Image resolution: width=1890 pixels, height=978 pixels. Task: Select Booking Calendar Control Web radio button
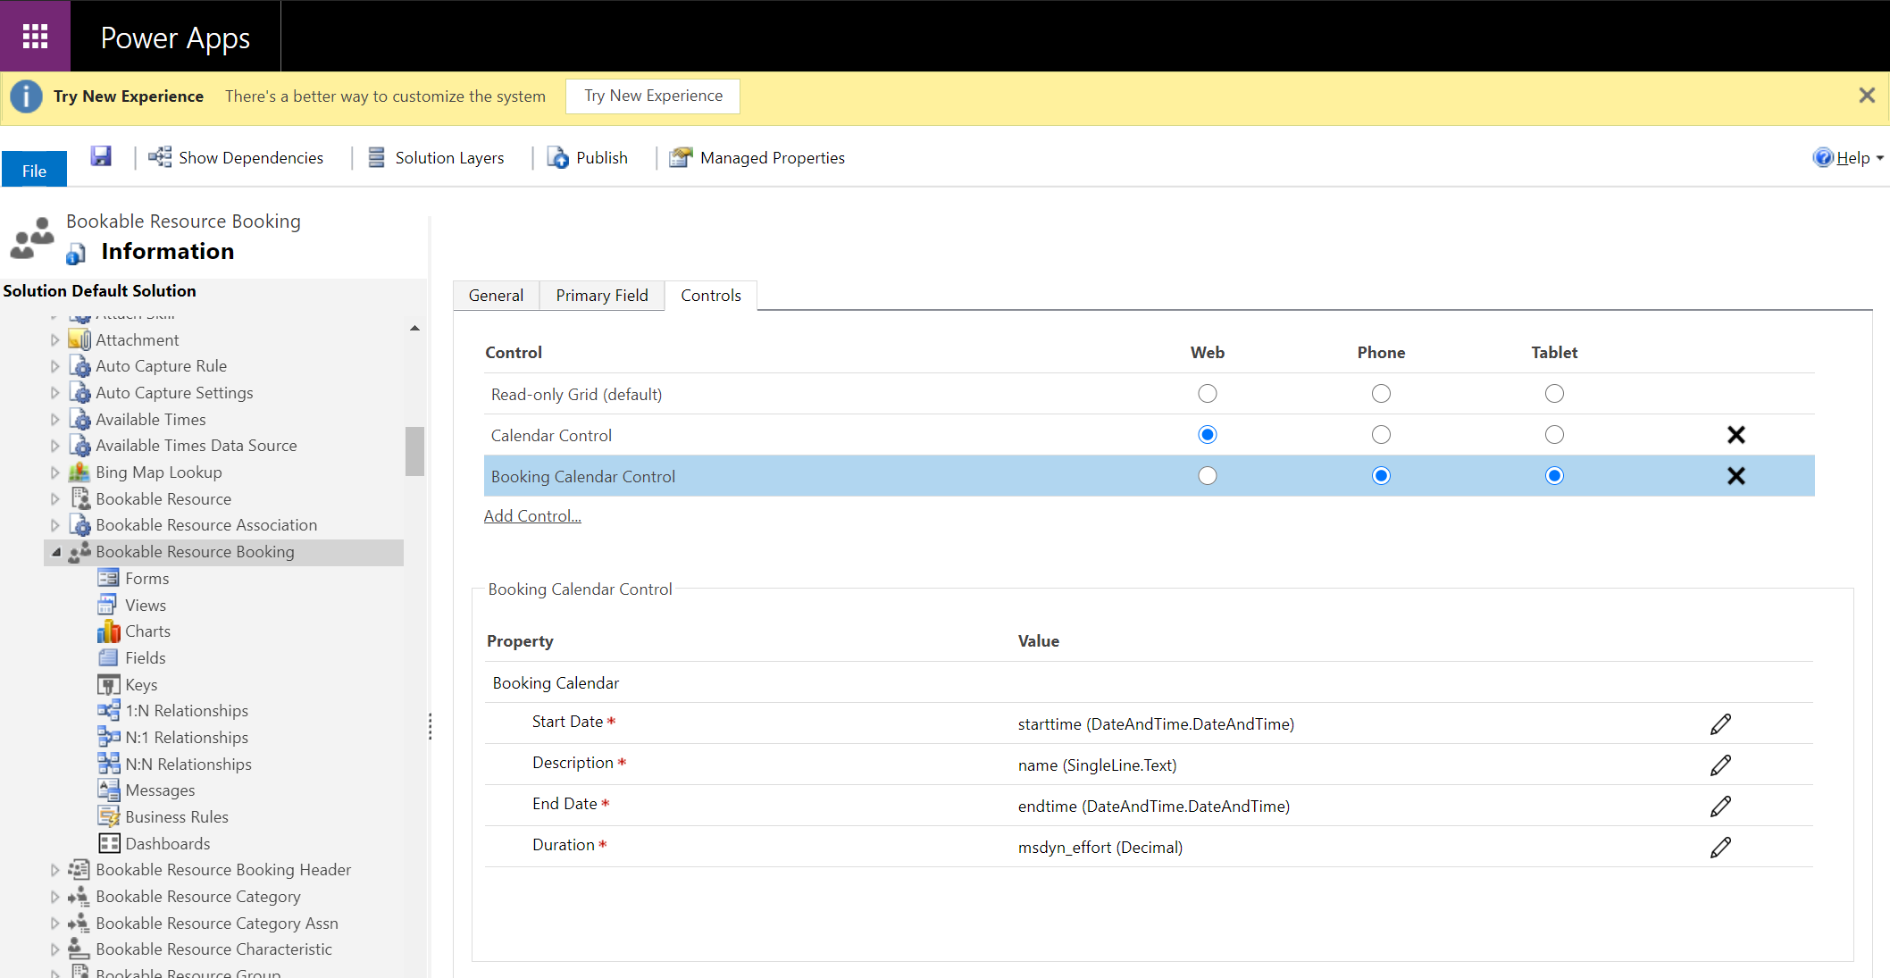pos(1207,475)
